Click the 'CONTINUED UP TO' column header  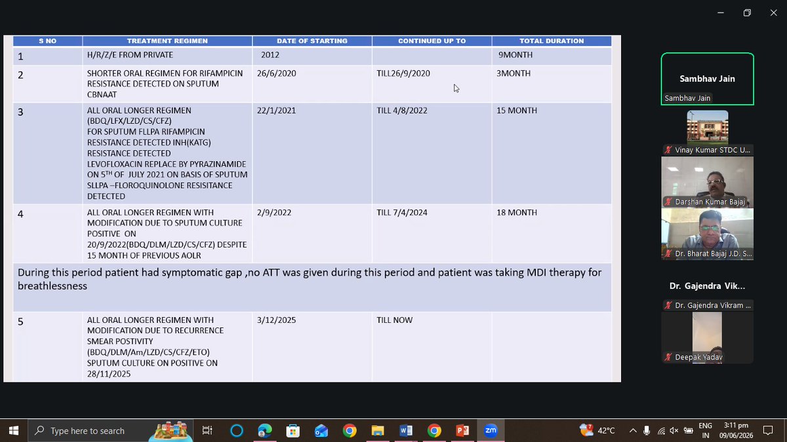tap(432, 41)
